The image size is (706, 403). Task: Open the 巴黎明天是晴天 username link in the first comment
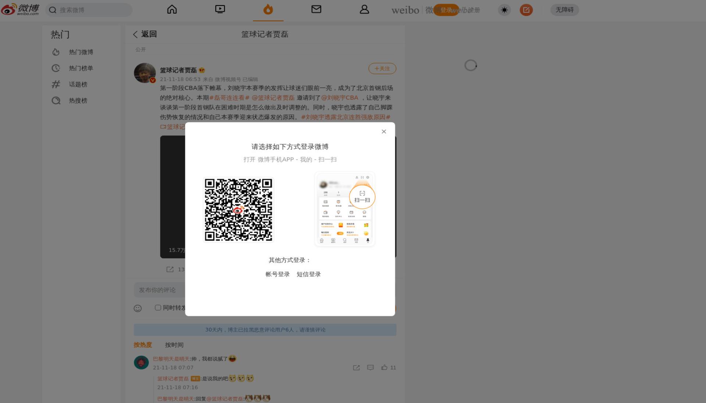pyautogui.click(x=171, y=359)
